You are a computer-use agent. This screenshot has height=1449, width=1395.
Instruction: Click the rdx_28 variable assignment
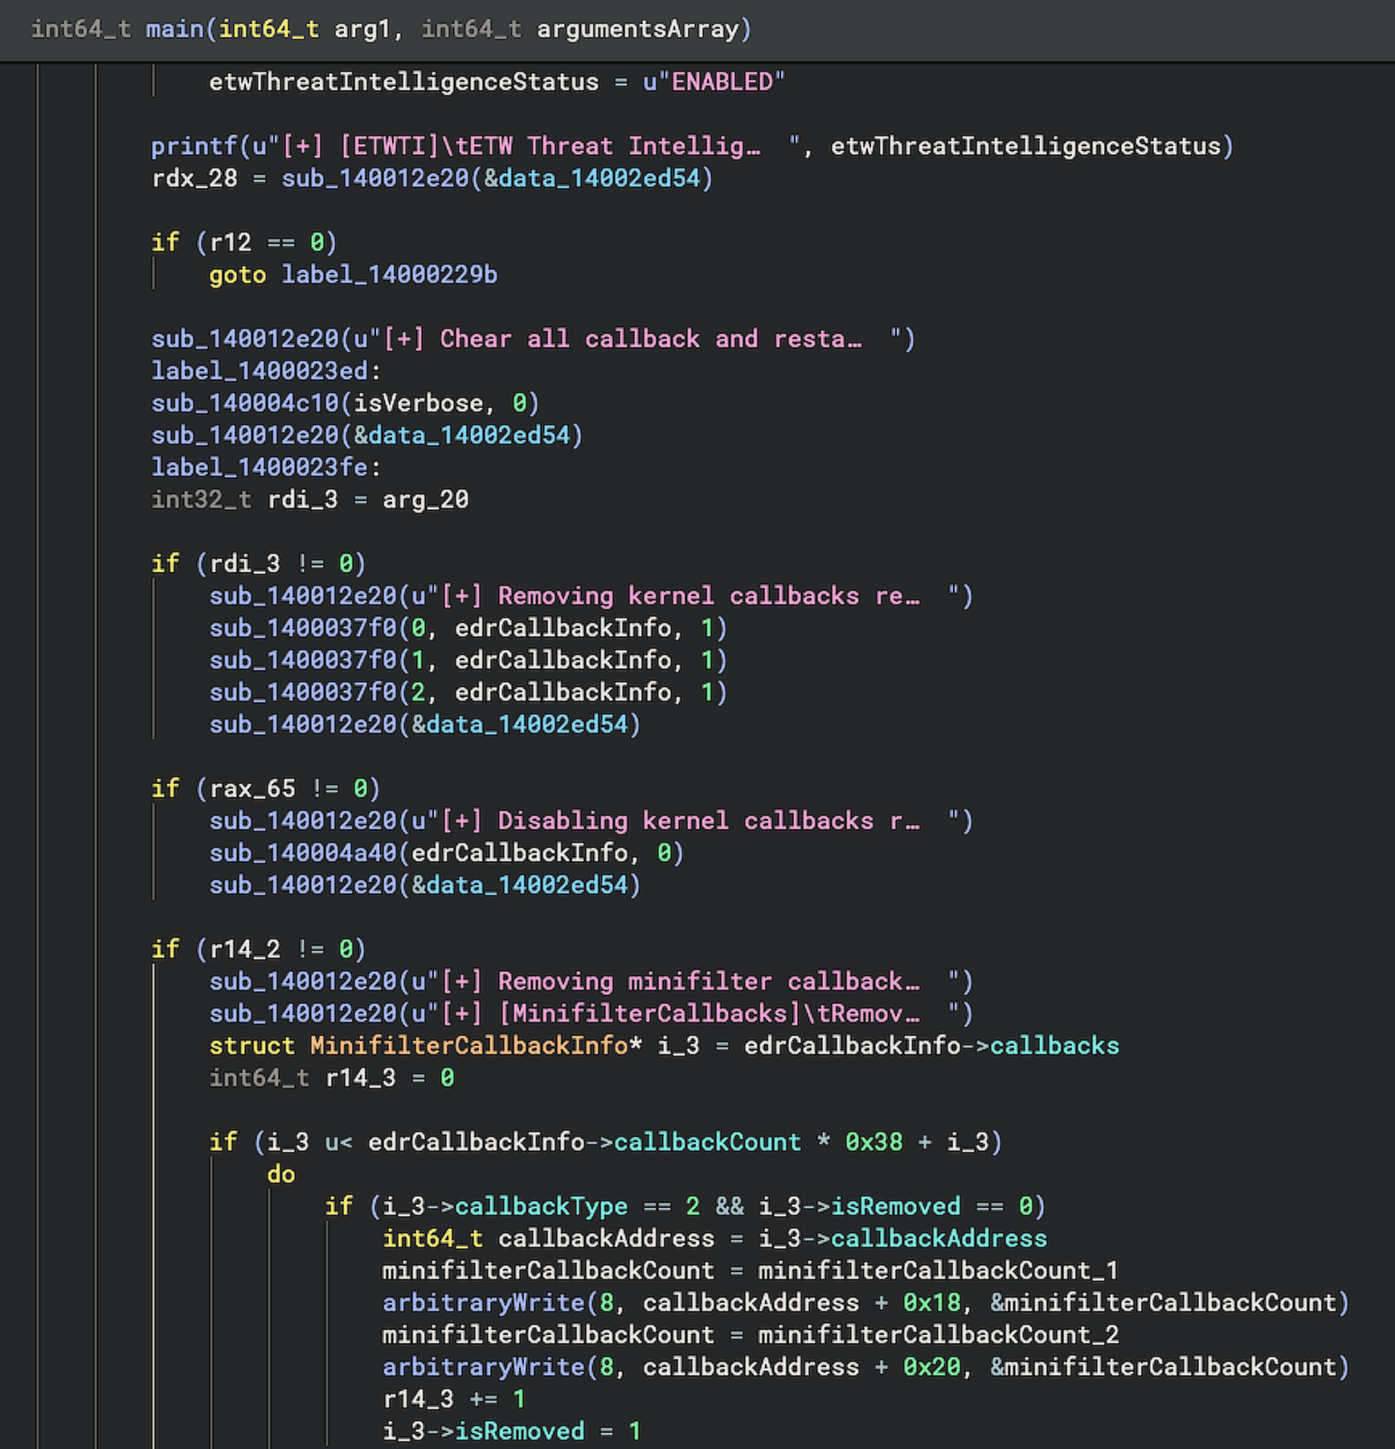pos(194,178)
